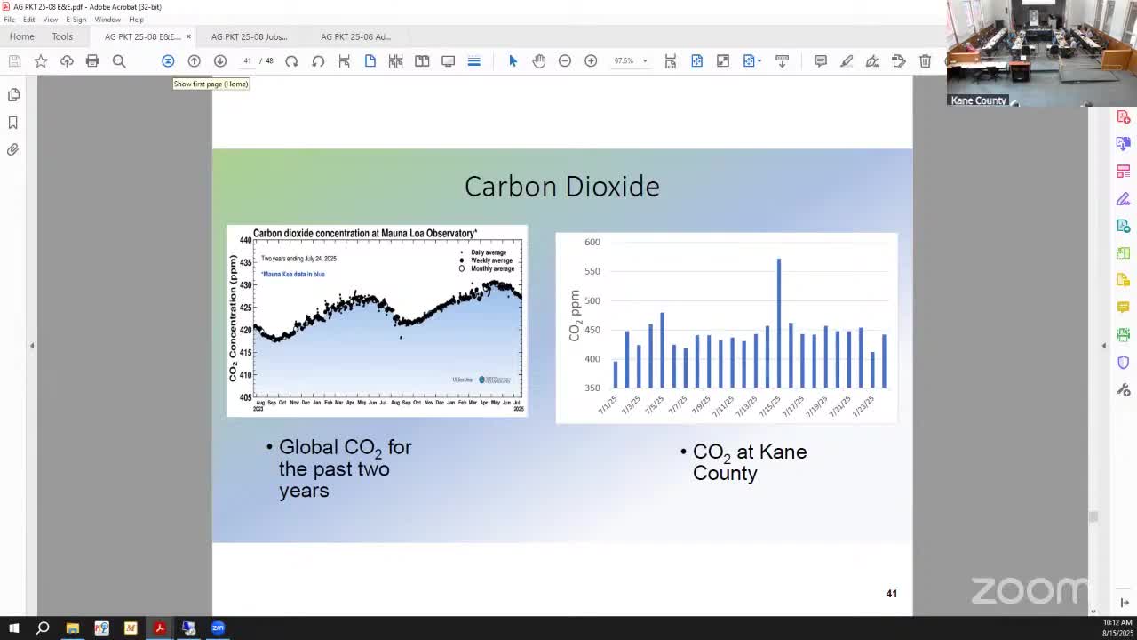The width and height of the screenshot is (1137, 640).
Task: Zoom in with the plus button
Action: (x=591, y=60)
